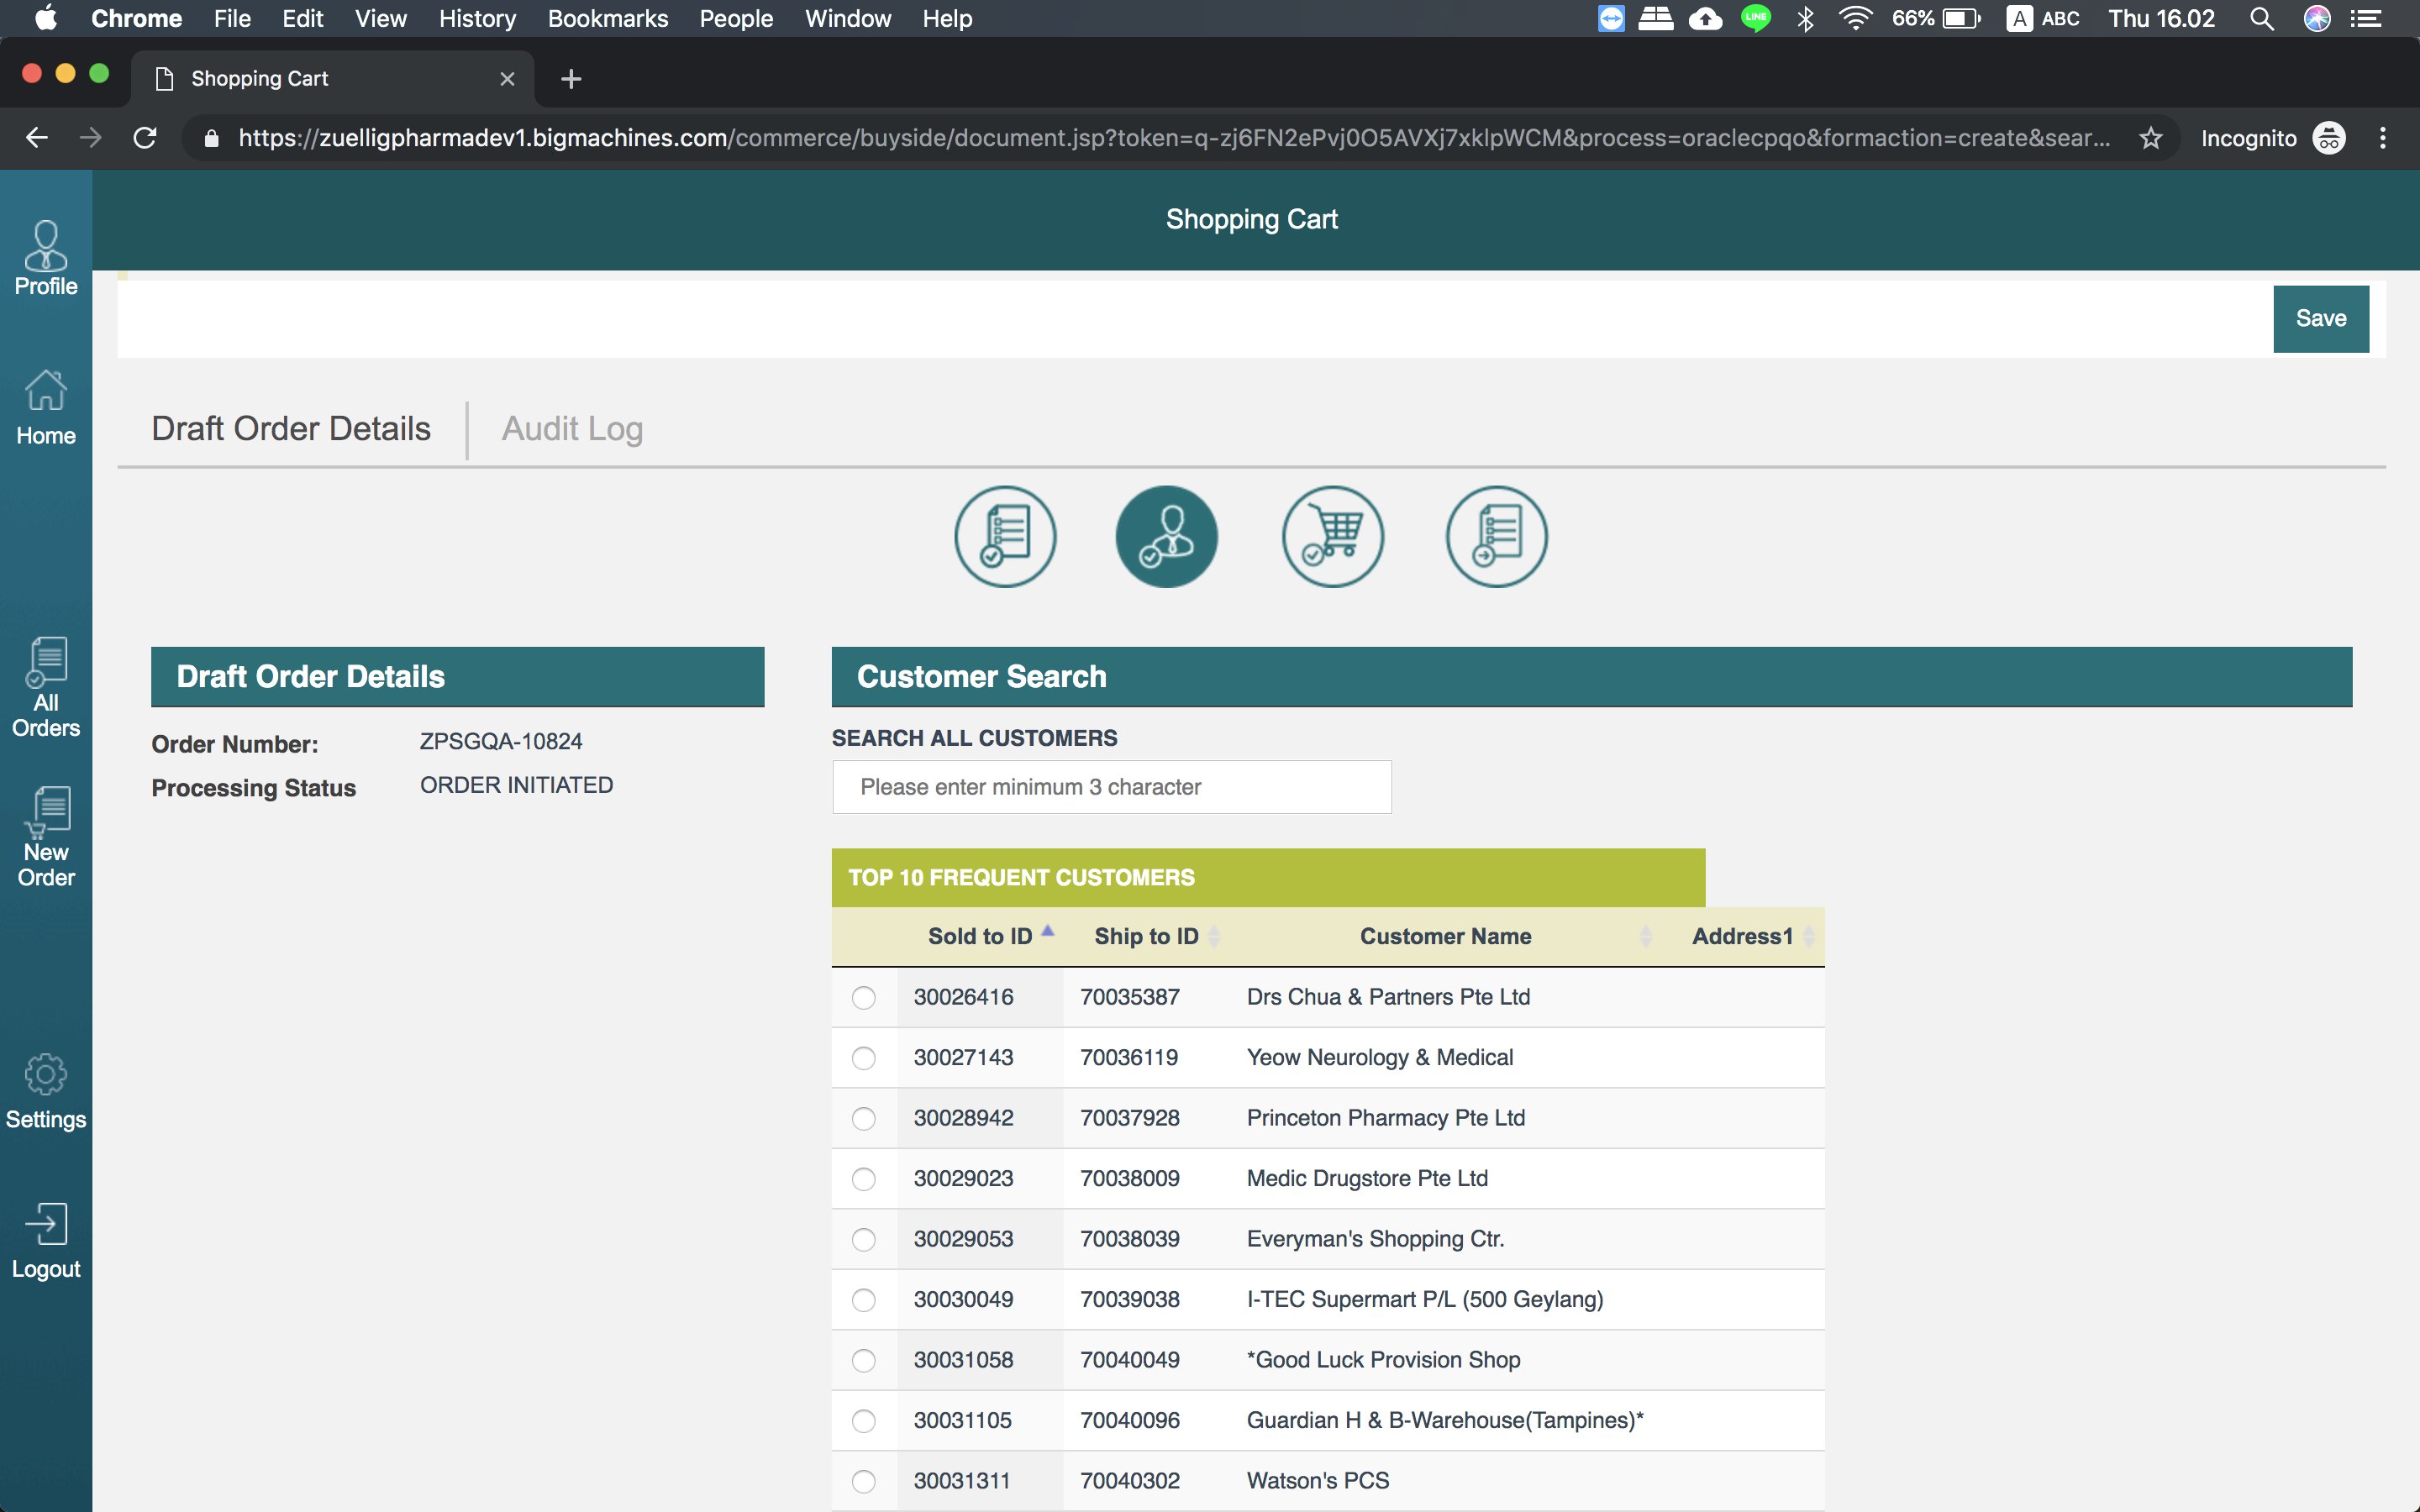Open the View menu
The width and height of the screenshot is (2420, 1512).
point(380,19)
